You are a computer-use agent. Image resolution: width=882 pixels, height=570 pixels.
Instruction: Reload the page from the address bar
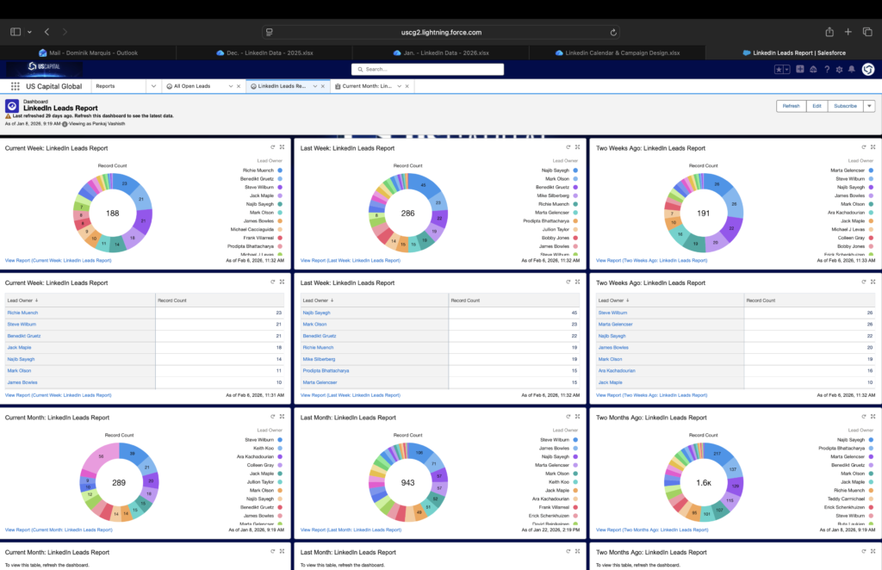[613, 32]
